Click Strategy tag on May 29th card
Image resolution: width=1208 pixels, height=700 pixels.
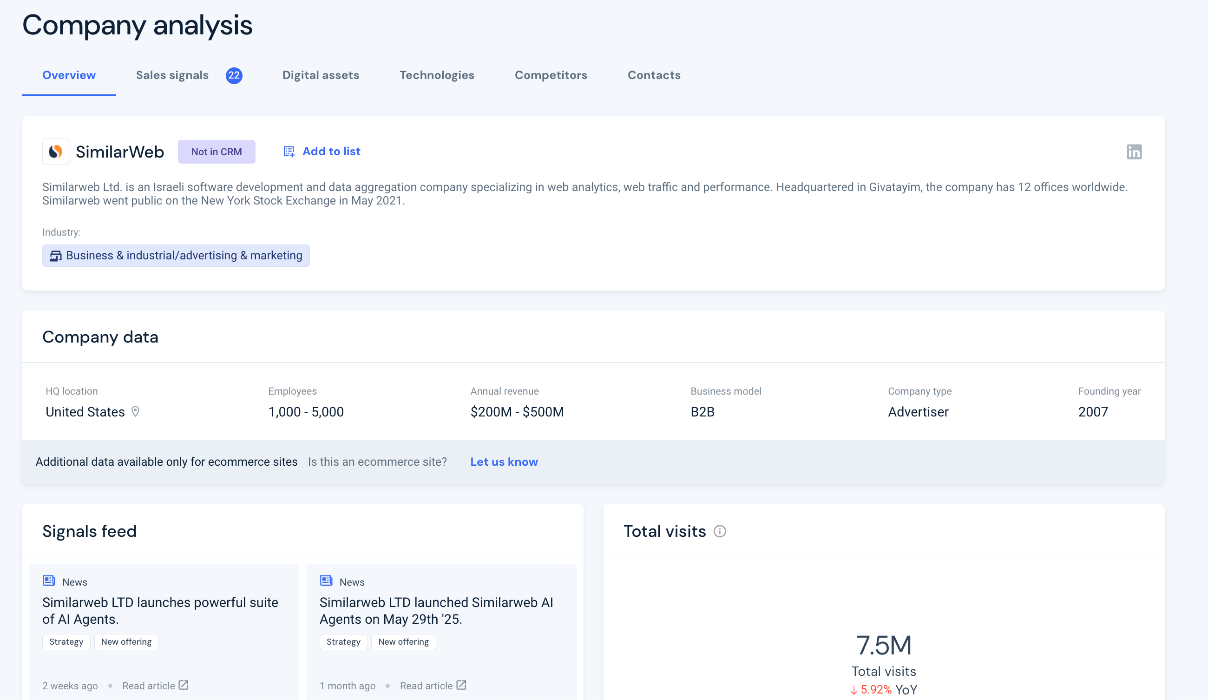coord(343,641)
